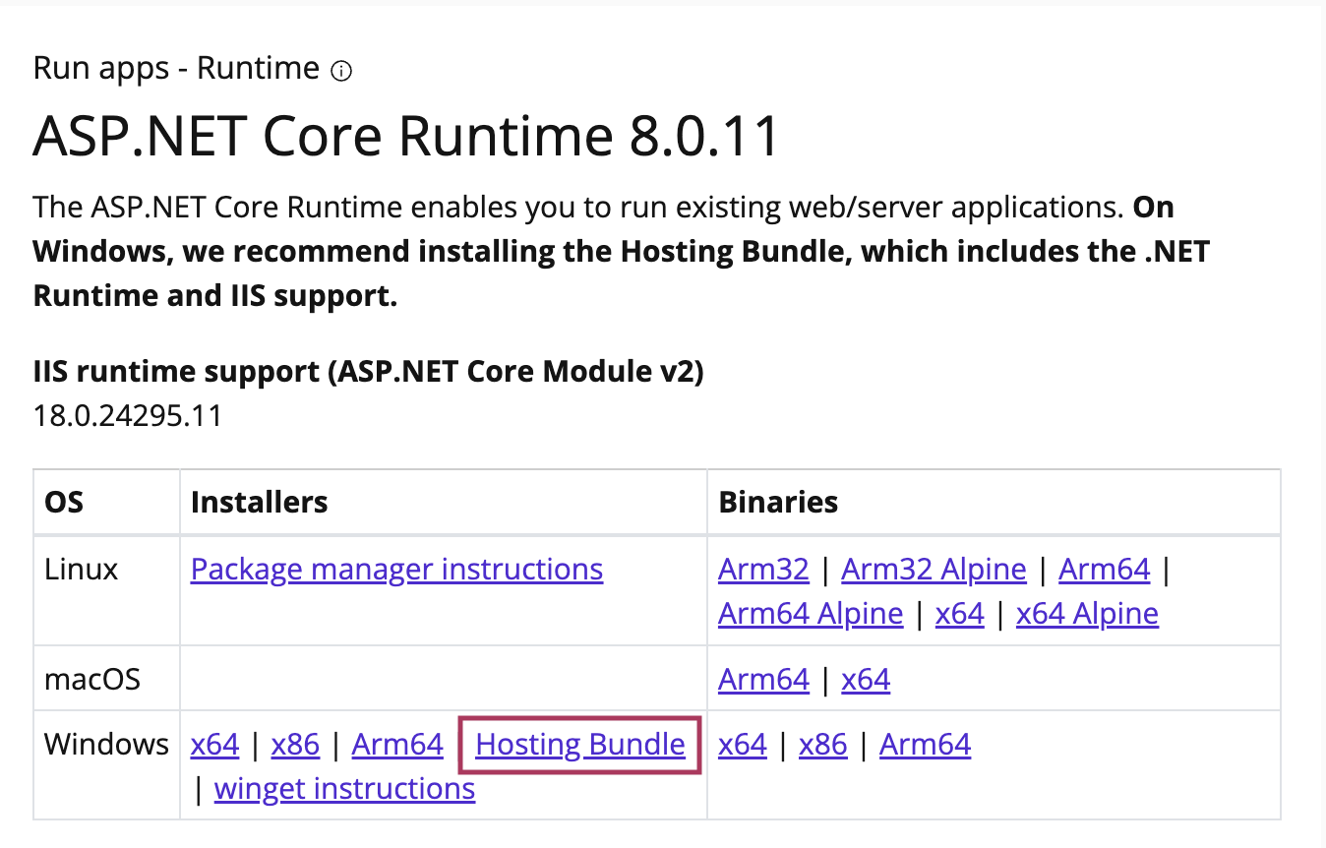Screen dimensions: 1326x848
Task: Open the Windows winget instructions link
Action: [x=344, y=789]
